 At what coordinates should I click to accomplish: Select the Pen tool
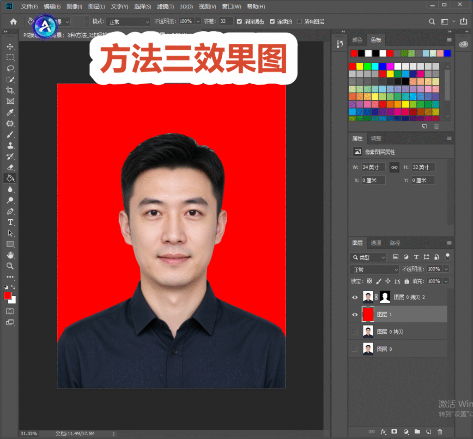(10, 211)
